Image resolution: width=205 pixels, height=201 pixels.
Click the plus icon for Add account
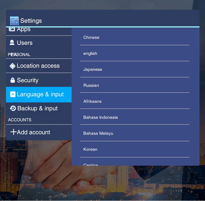coord(13,132)
